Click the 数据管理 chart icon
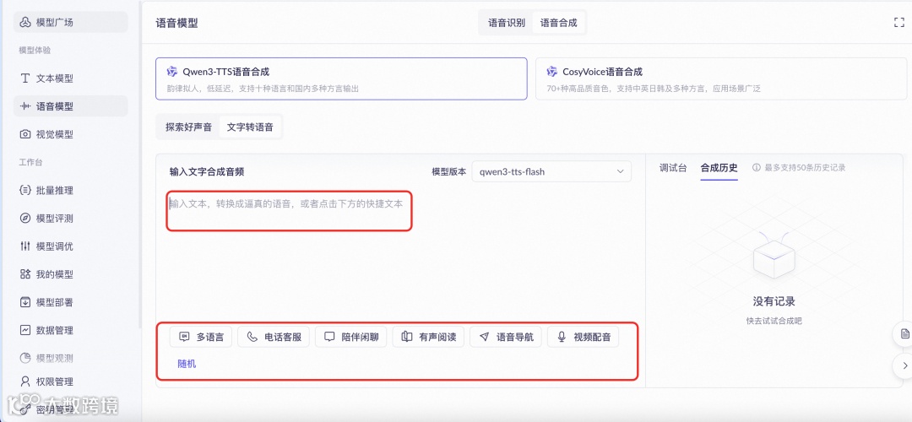Image resolution: width=912 pixels, height=422 pixels. pos(25,330)
